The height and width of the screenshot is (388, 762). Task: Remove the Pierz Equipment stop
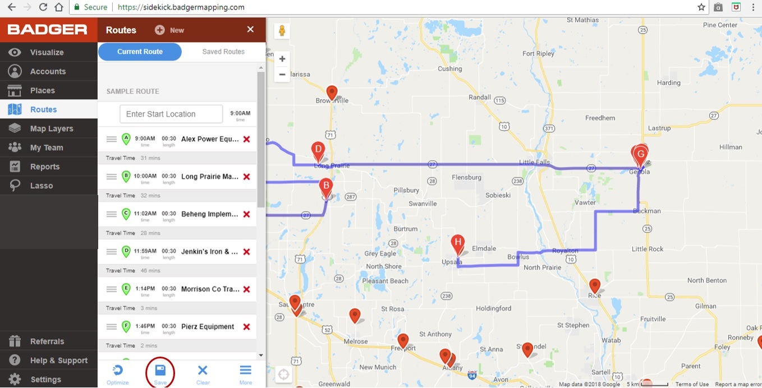pos(246,326)
